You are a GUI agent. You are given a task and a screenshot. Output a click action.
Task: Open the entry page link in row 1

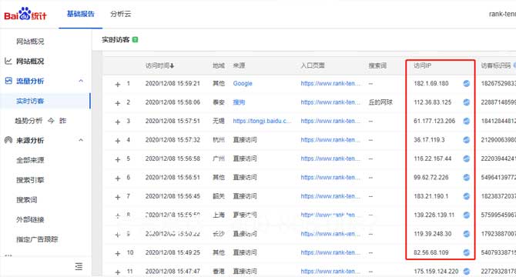330,83
